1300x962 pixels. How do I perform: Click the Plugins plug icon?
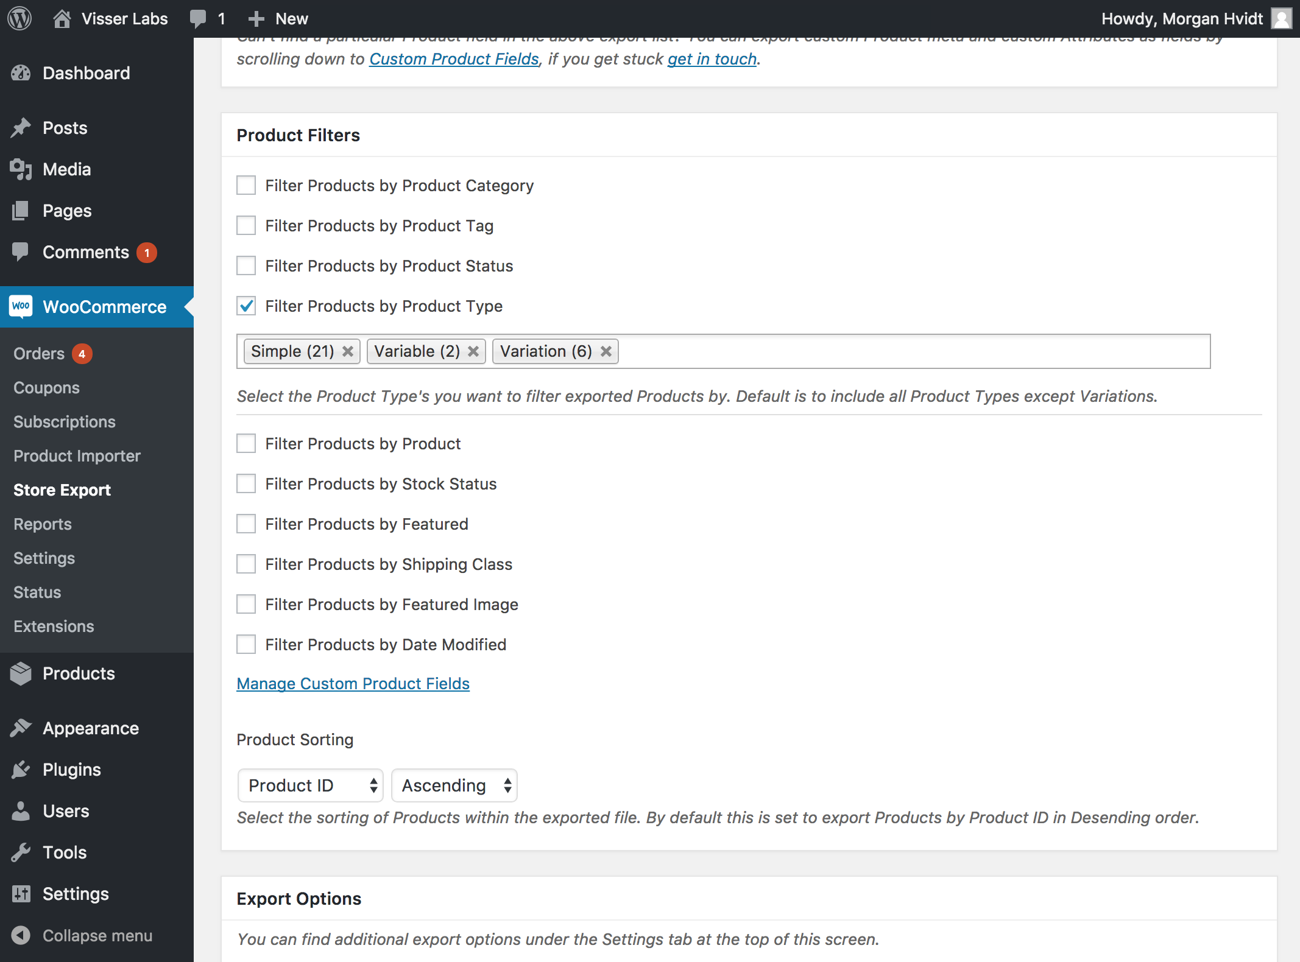(21, 769)
